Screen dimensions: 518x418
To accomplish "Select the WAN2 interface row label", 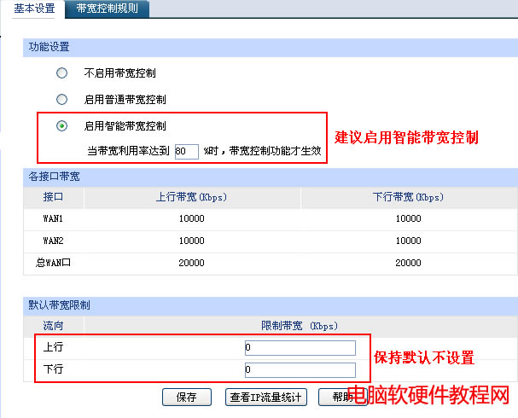I will tap(54, 241).
